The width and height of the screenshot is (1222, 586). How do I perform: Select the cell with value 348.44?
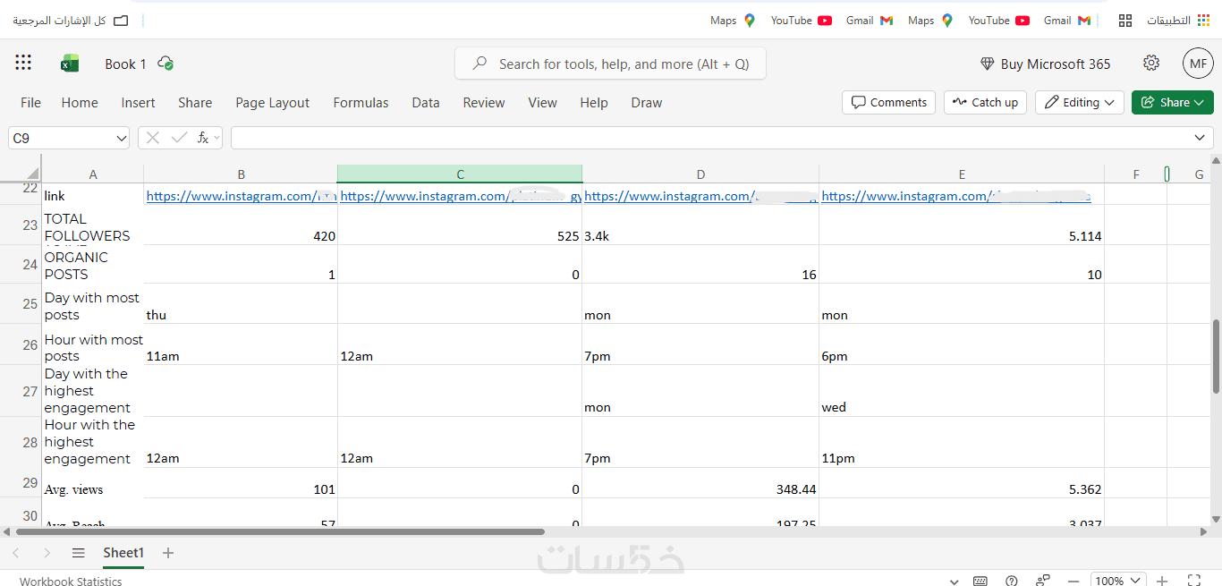[x=700, y=483]
